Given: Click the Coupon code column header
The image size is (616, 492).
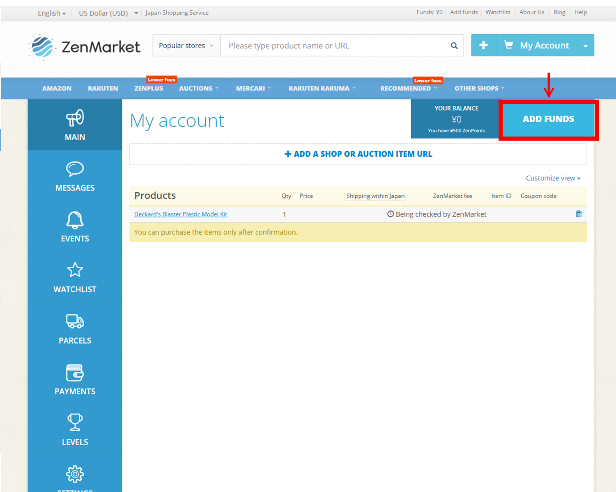Looking at the screenshot, I should point(538,196).
